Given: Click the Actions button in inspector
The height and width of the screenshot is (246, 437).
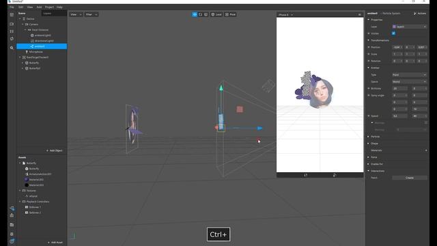Looking at the screenshot, I should [x=420, y=14].
